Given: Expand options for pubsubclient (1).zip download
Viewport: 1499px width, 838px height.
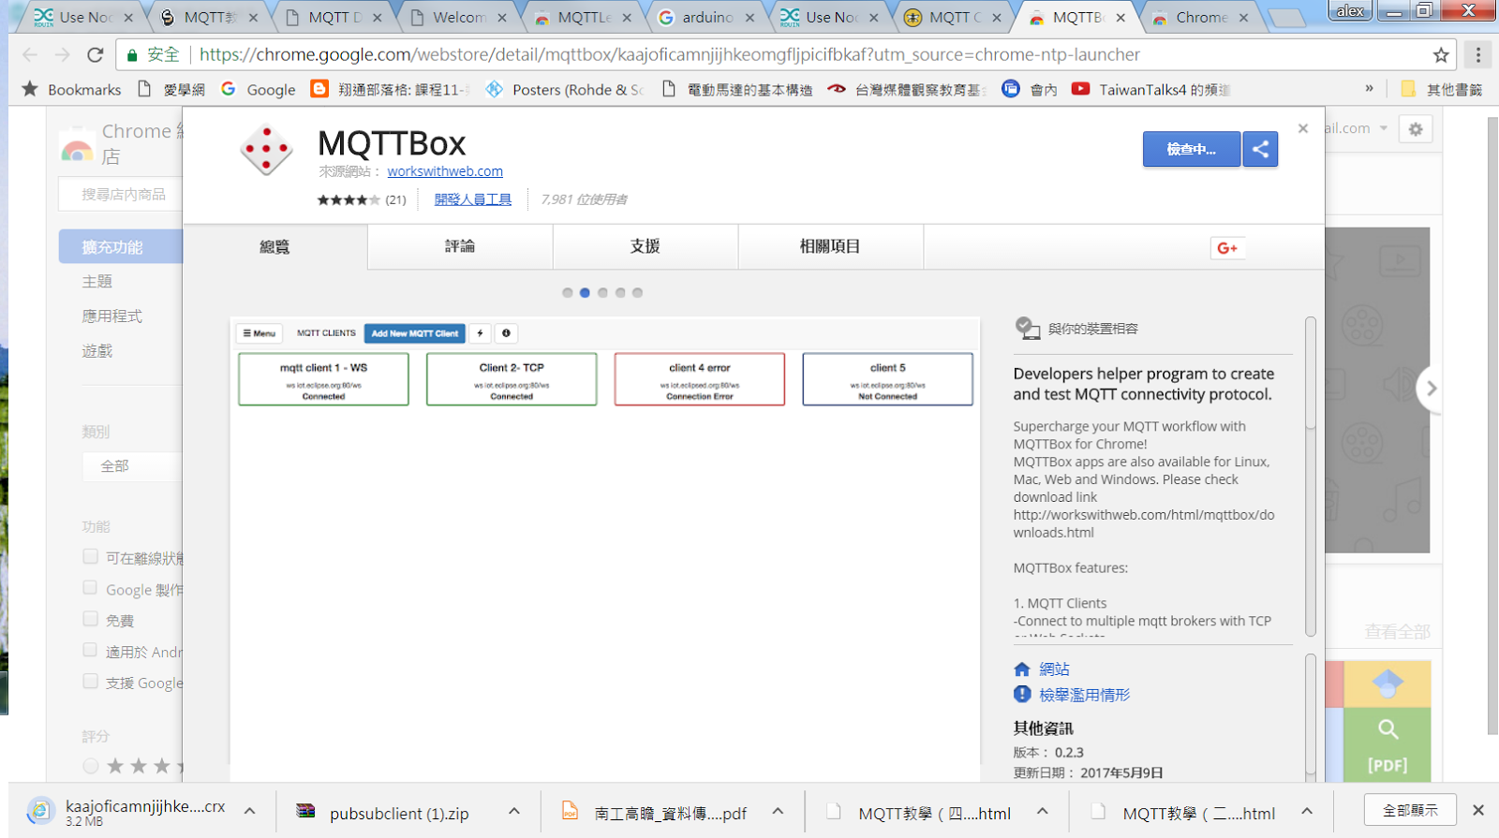Looking at the screenshot, I should [514, 812].
